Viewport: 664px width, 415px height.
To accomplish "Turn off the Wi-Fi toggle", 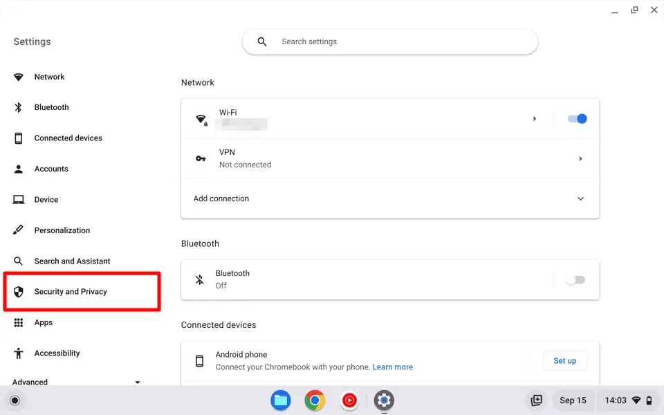I will coord(577,118).
